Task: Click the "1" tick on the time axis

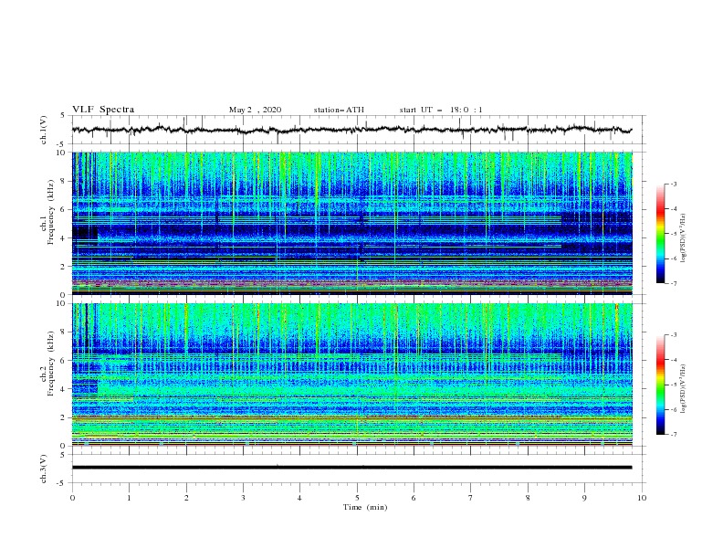Action: (129, 498)
